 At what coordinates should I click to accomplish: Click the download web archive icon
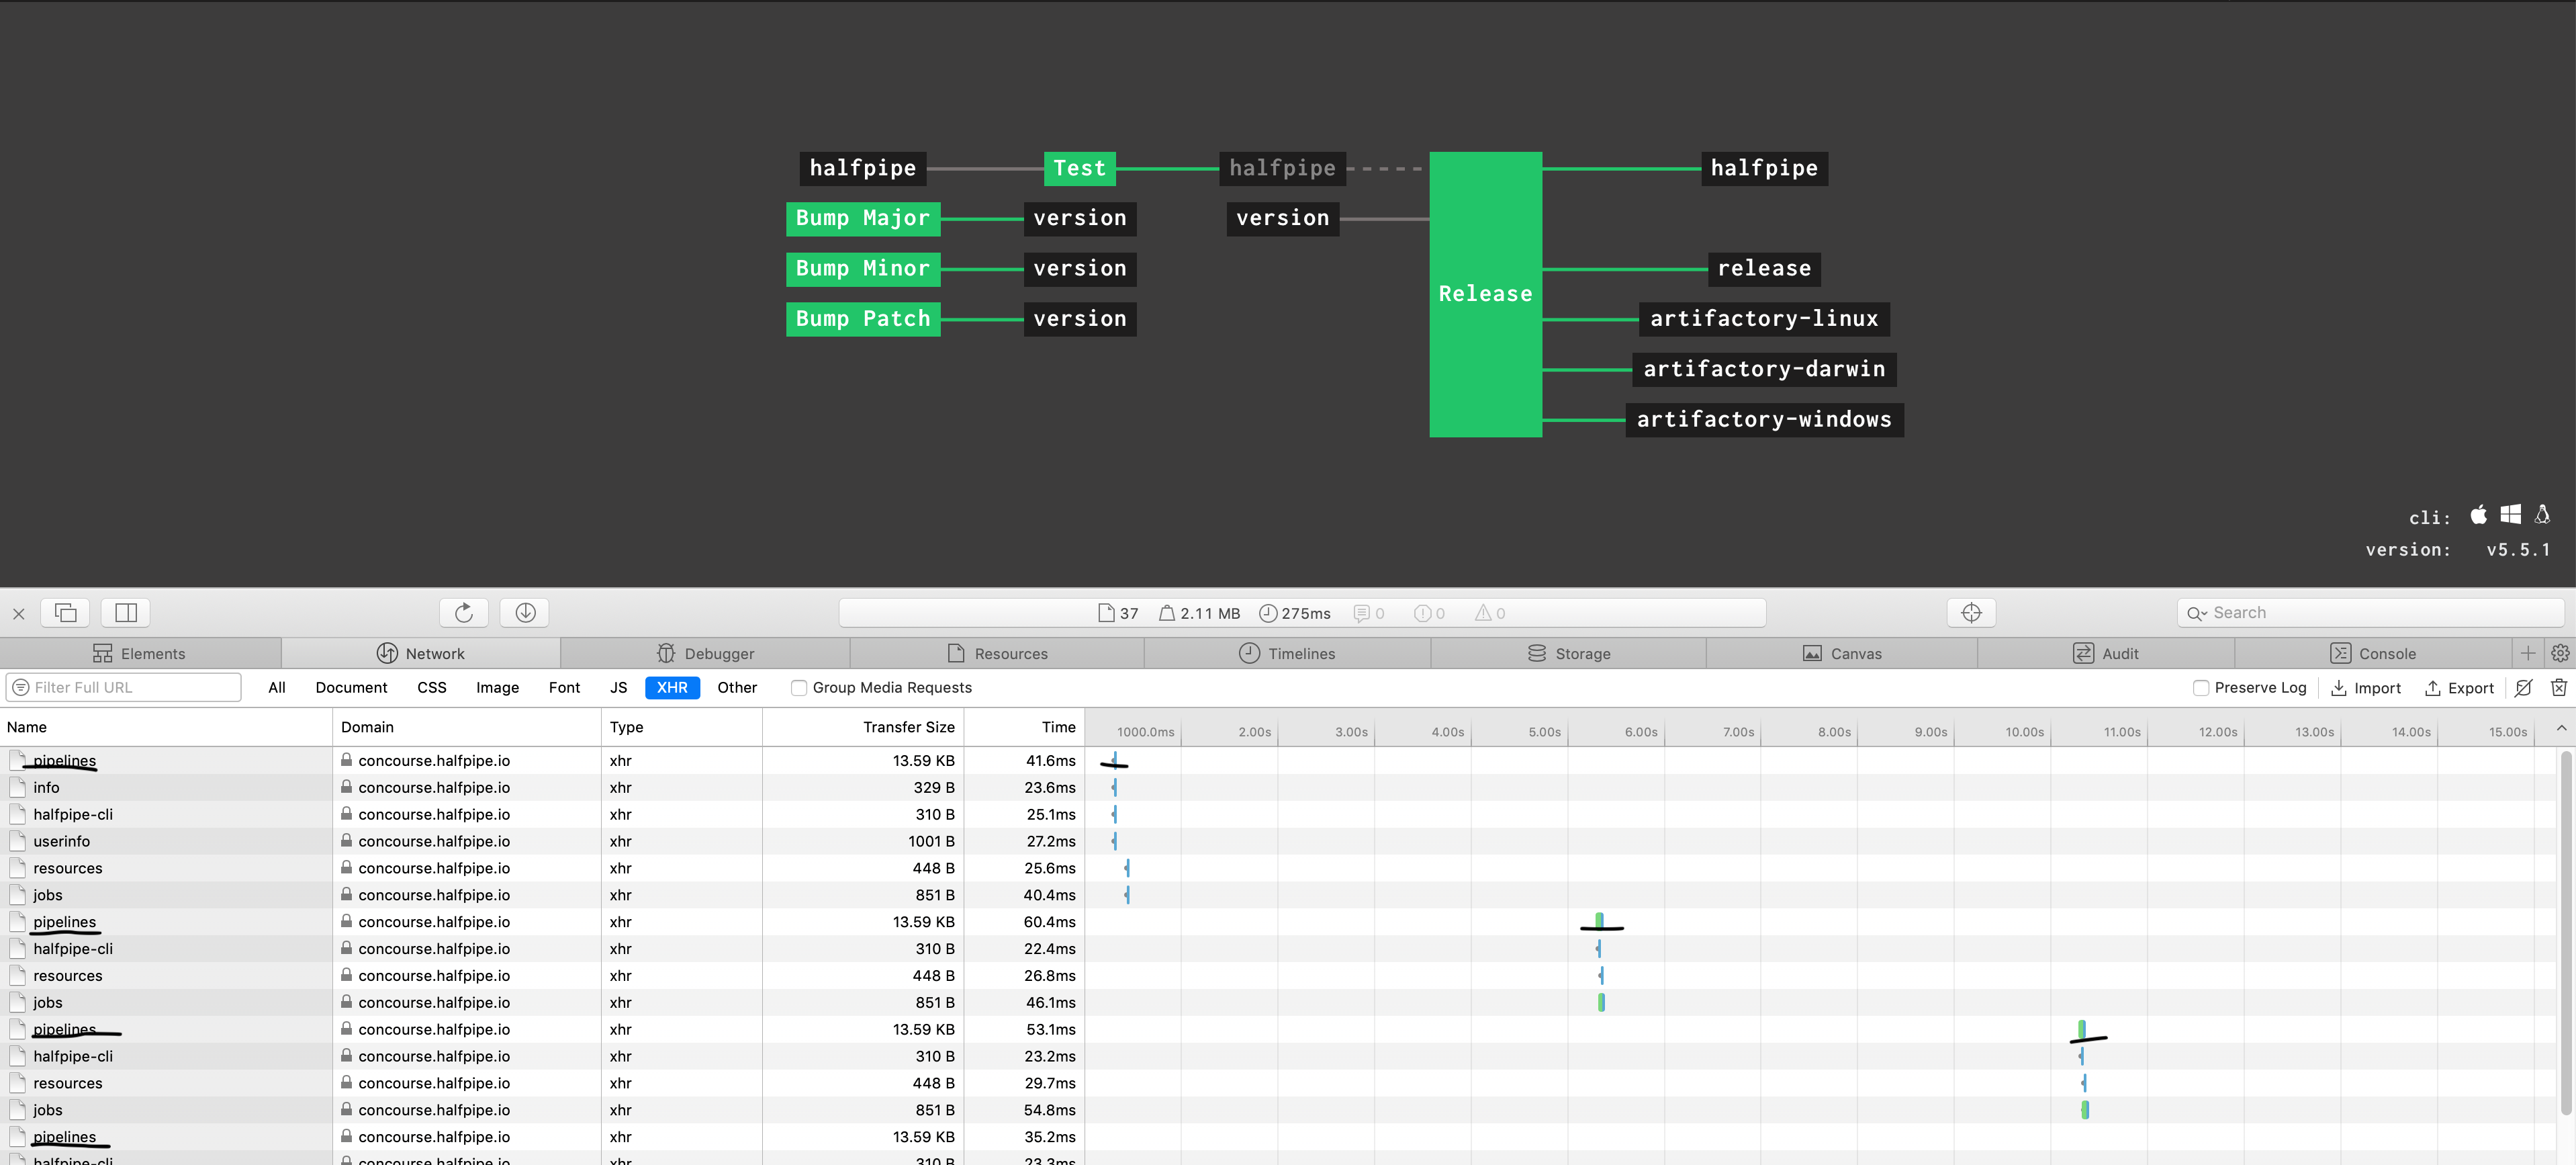(x=524, y=611)
